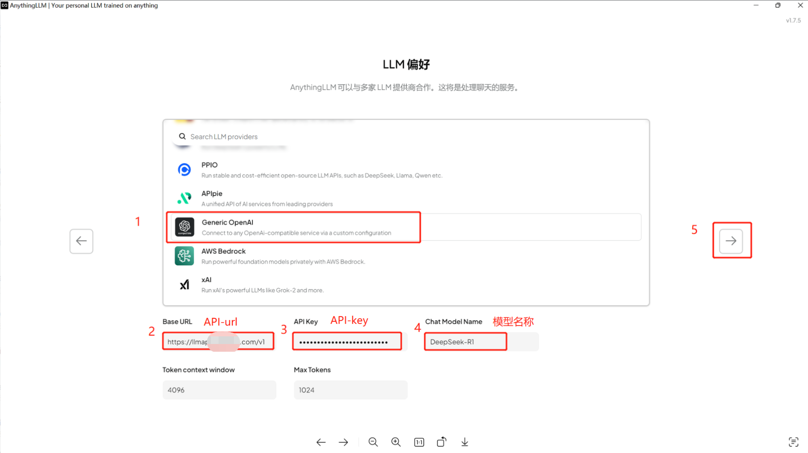Viewport: 808px width, 453px height.
Task: Click the Max Tokens field
Action: (350, 390)
